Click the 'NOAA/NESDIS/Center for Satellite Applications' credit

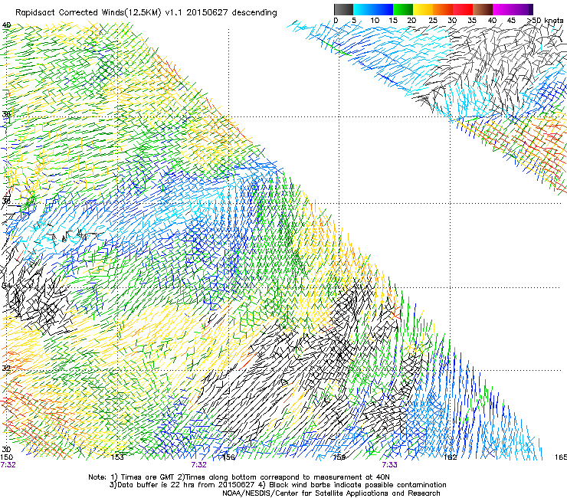click(x=331, y=493)
